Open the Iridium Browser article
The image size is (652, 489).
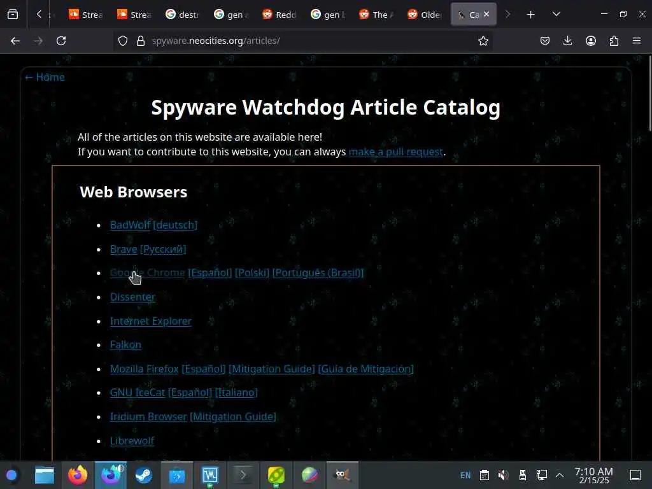148,416
